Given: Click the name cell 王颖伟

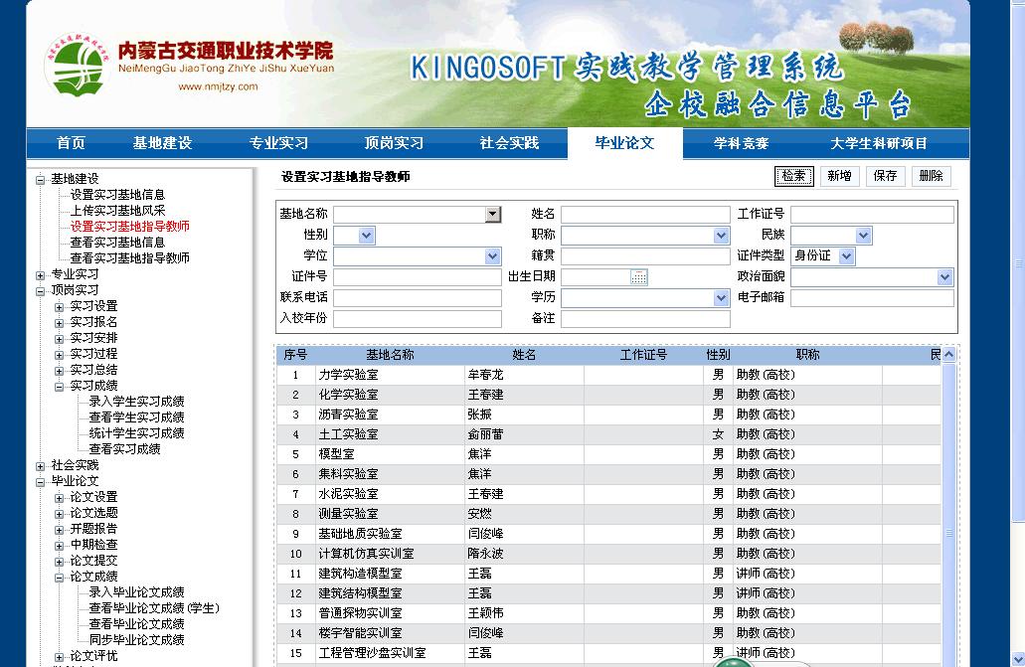Looking at the screenshot, I should click(x=524, y=614).
